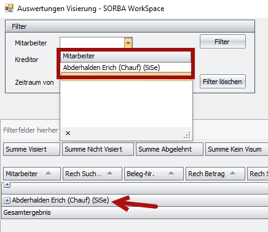Screen dimensions: 268x232
Task: Sort Rech Betrag column via arrow icon
Action: [232, 173]
